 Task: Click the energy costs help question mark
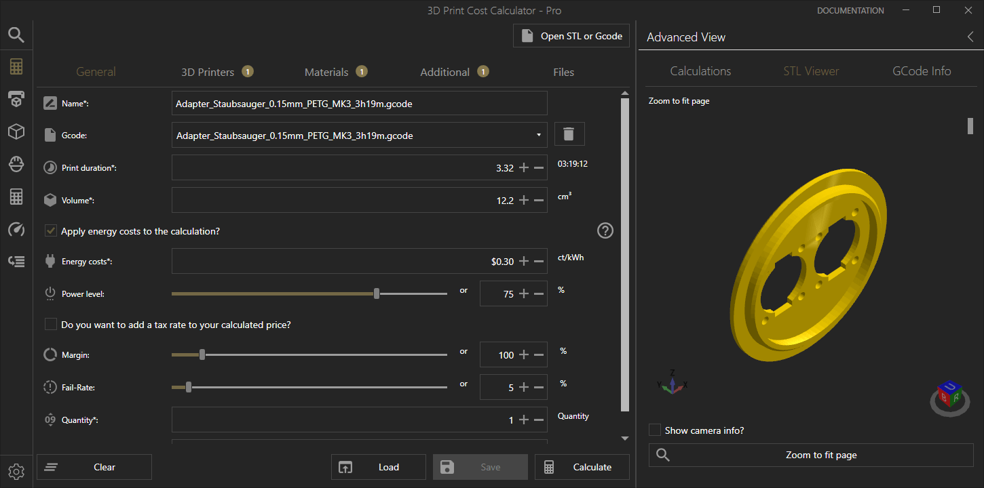coord(605,231)
